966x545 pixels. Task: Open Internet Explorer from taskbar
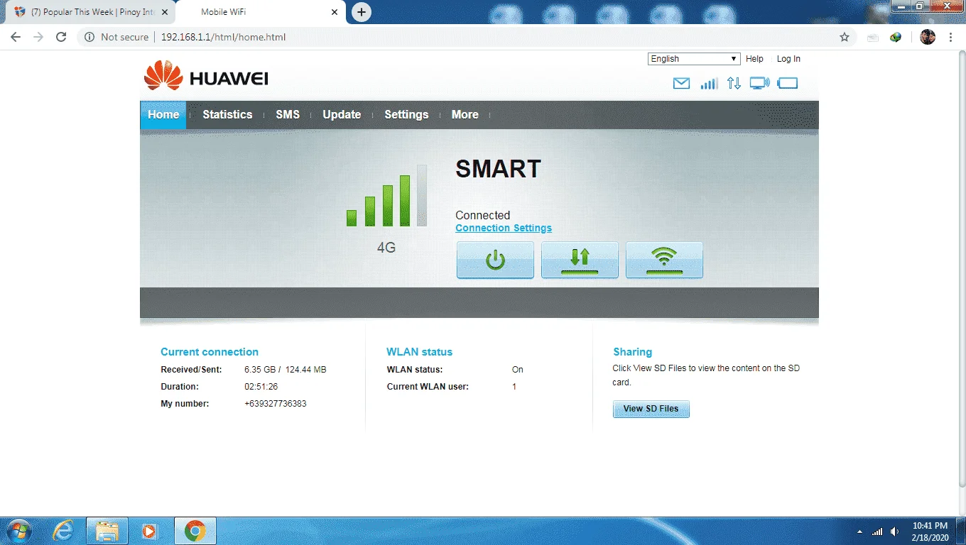[63, 531]
